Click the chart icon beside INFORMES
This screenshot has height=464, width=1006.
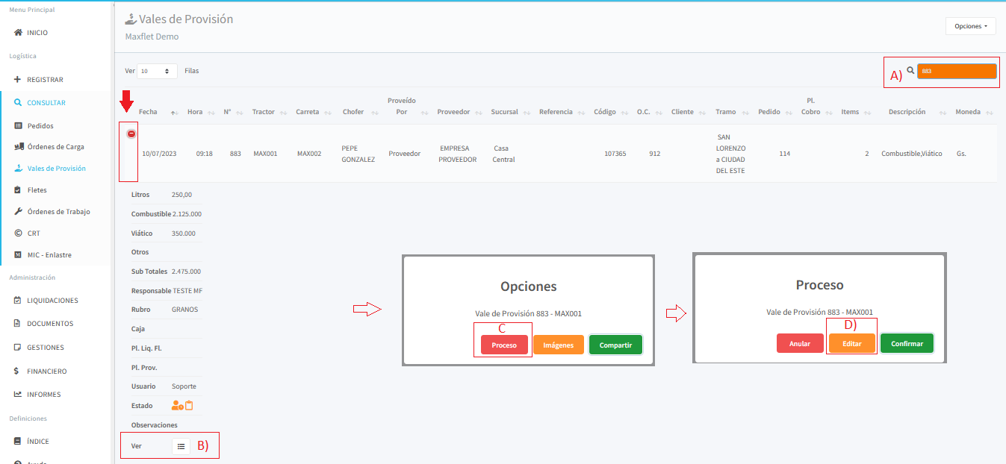click(x=18, y=395)
